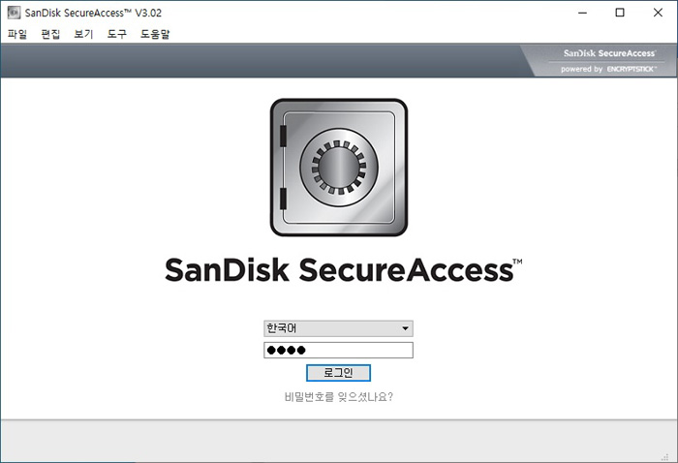Expand the language selector using its arrow
Viewport: 678px width, 463px height.
[x=405, y=328]
